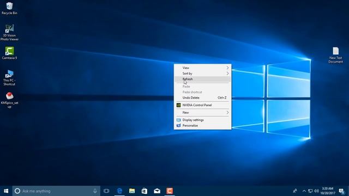349x196 pixels.
Task: Expand the New submenu
Action: [202, 113]
